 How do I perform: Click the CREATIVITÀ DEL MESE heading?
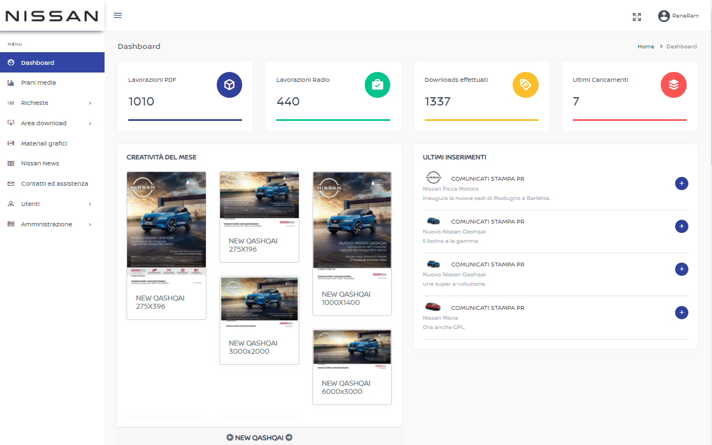coord(161,157)
